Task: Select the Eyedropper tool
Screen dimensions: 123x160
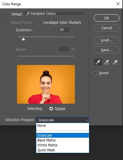Action: 98,62
